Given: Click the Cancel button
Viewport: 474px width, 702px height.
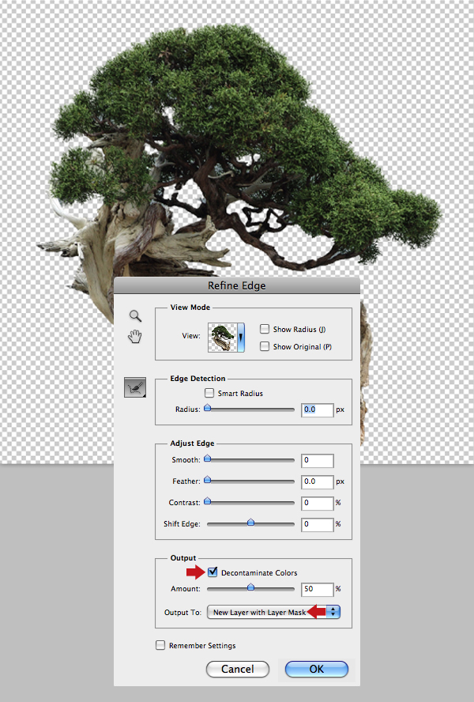Looking at the screenshot, I should (238, 670).
